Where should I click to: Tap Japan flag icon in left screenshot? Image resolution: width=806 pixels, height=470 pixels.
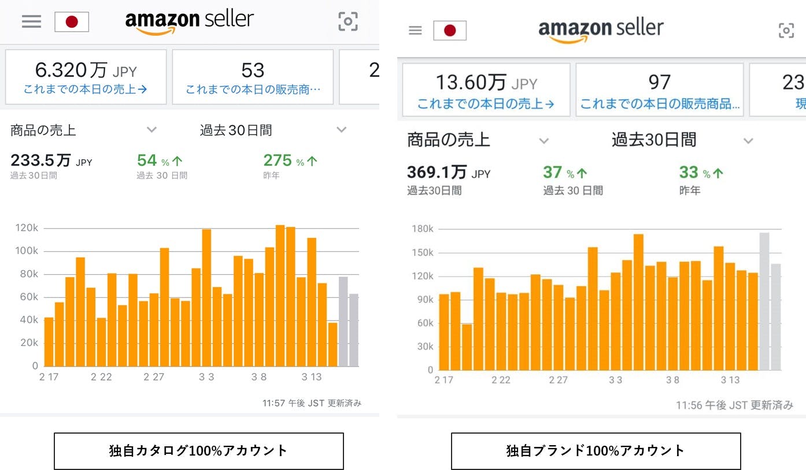pyautogui.click(x=72, y=22)
